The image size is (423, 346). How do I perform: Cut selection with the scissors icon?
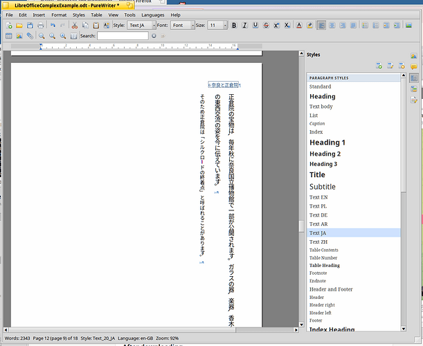coord(75,26)
